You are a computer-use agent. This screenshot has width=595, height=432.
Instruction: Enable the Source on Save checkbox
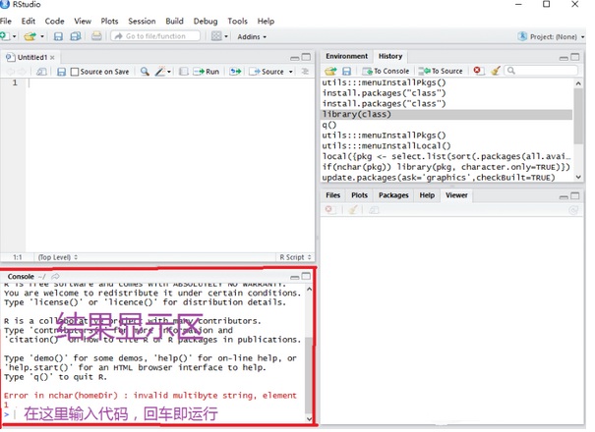coord(76,72)
